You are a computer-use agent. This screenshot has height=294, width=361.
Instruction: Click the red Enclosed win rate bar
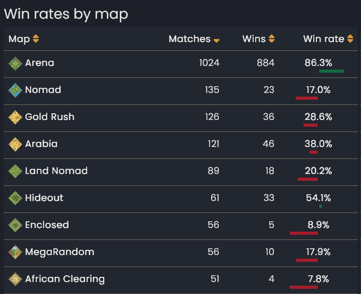(304, 233)
